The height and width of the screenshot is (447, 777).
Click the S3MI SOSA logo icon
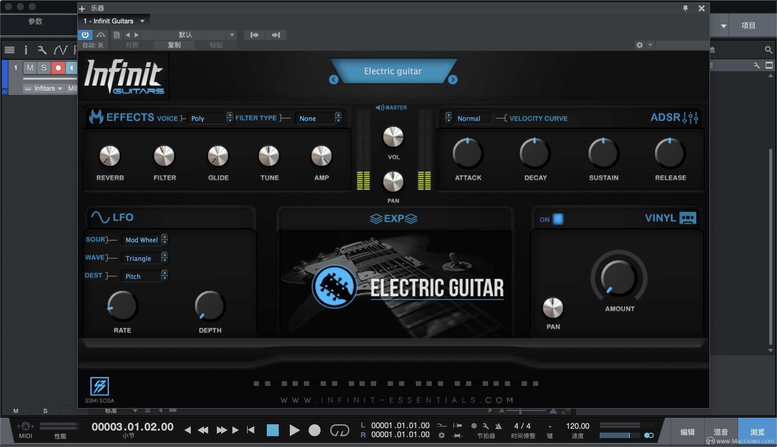(99, 386)
